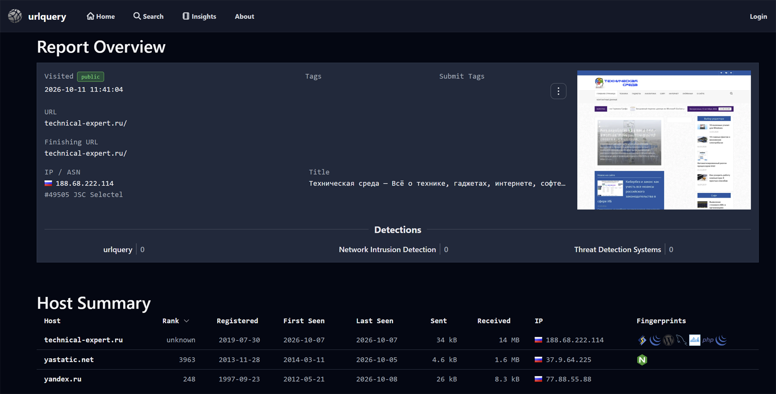Click the Russian page title text
Viewport: 776px width, 394px height.
tap(437, 183)
